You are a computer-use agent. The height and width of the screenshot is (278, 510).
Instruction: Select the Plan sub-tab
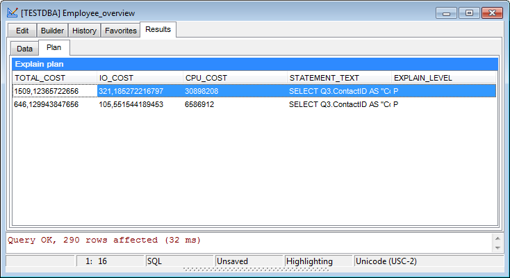[x=54, y=48]
